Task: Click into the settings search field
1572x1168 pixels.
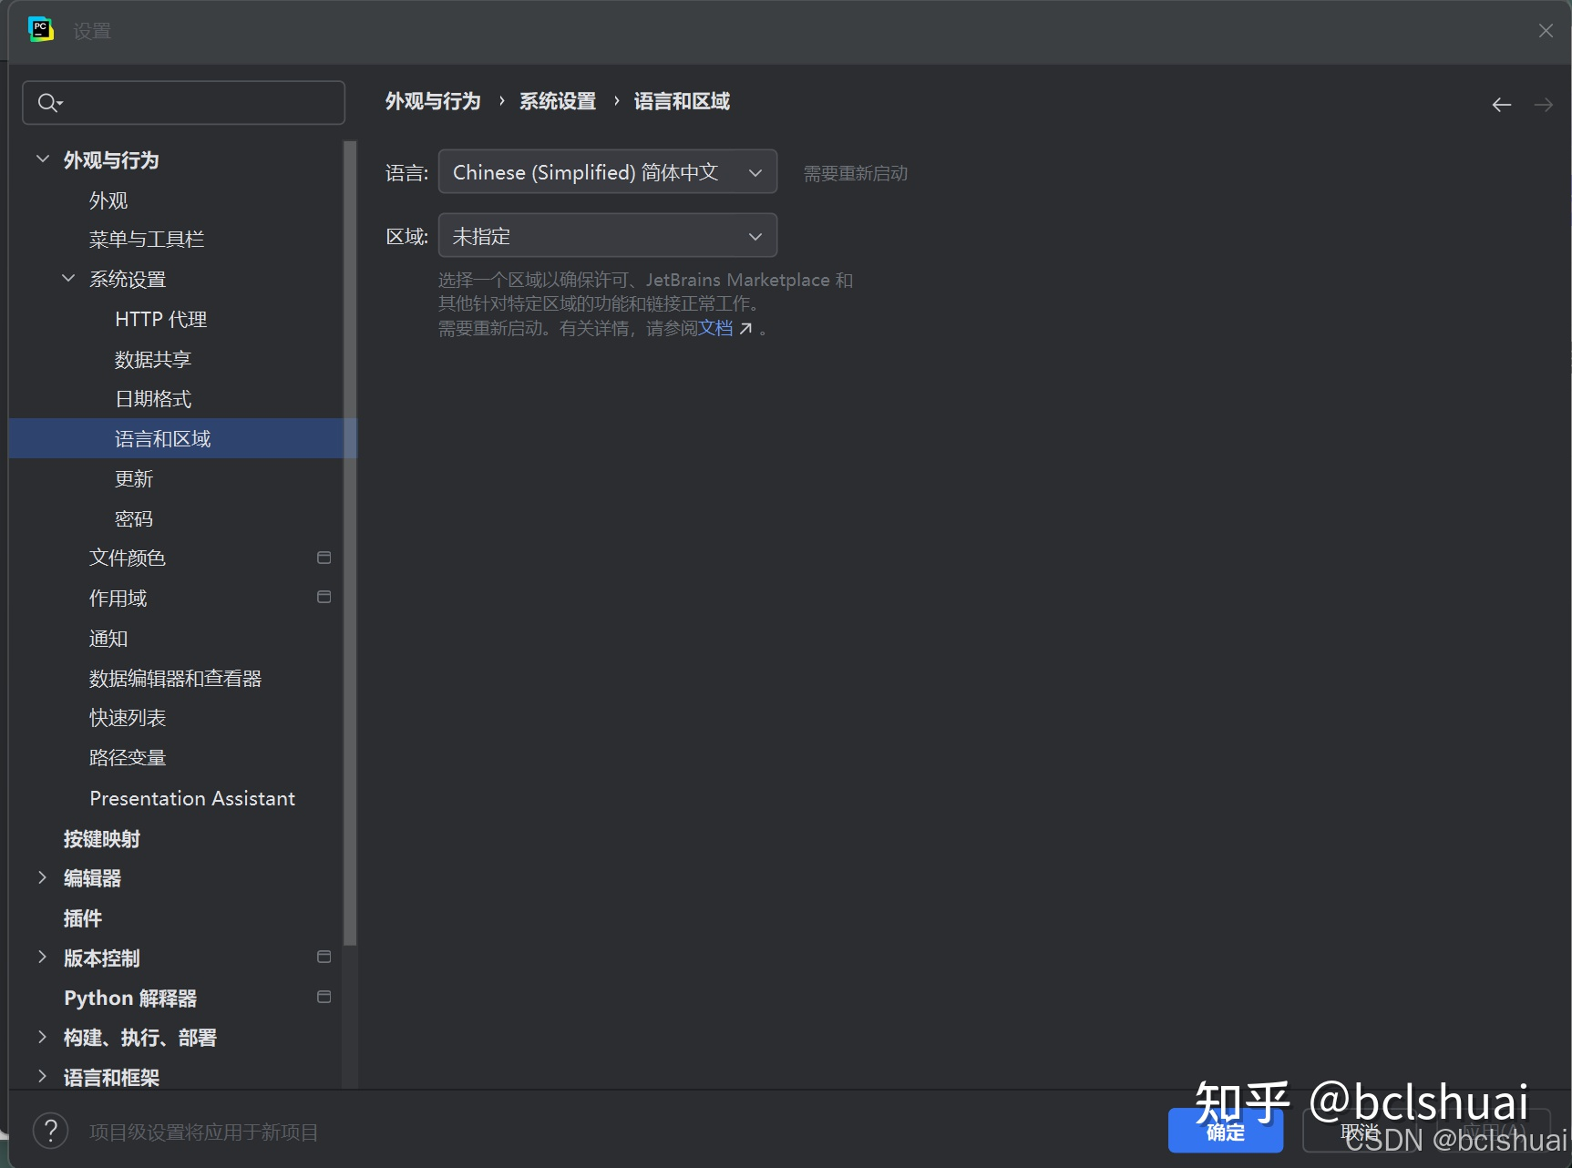Action: [x=183, y=102]
